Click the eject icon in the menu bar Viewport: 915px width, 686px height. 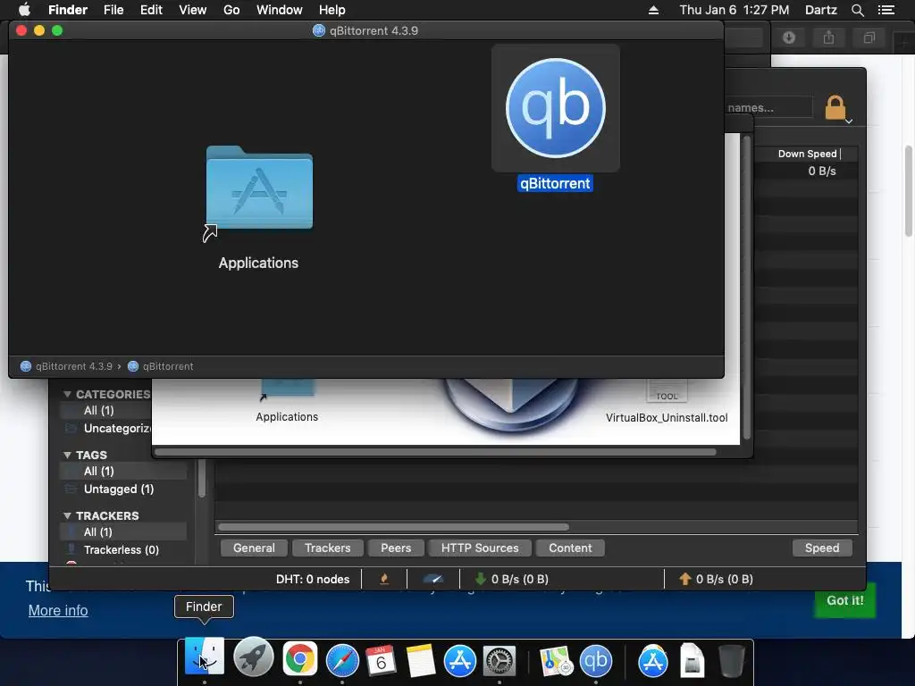click(x=653, y=10)
